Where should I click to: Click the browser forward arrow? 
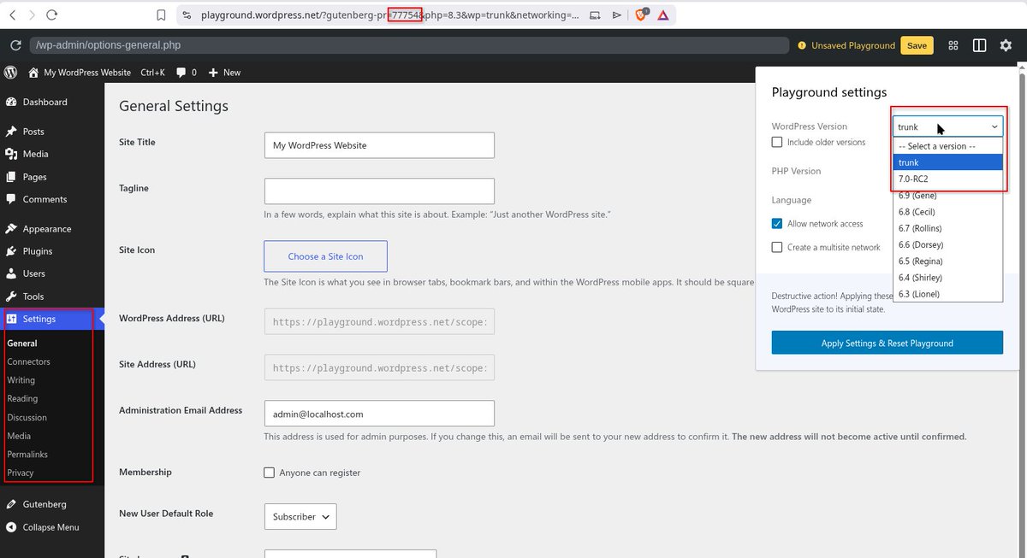(x=32, y=15)
